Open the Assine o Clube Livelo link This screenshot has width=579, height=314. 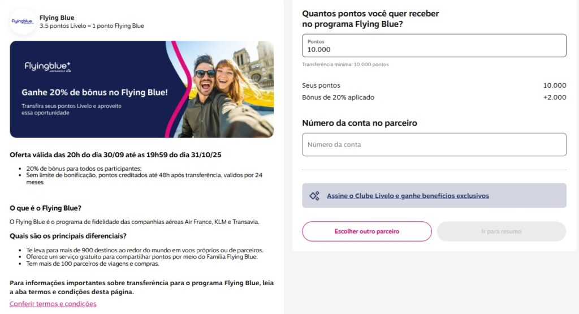pos(408,196)
